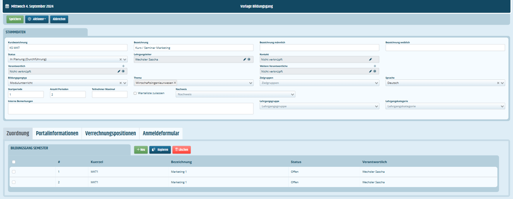Open Weitere Verantwortliche via arrow icon
The height and width of the screenshot is (199, 513).
pos(375,71)
